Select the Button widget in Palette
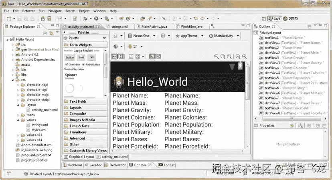Screen dimensions: 332x180 [x=70, y=57]
